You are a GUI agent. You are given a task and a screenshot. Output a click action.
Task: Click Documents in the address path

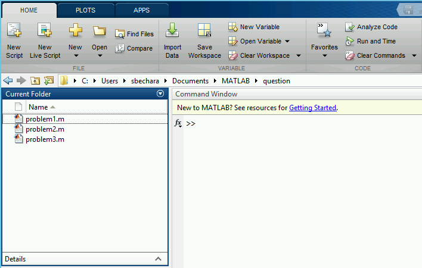[190, 81]
